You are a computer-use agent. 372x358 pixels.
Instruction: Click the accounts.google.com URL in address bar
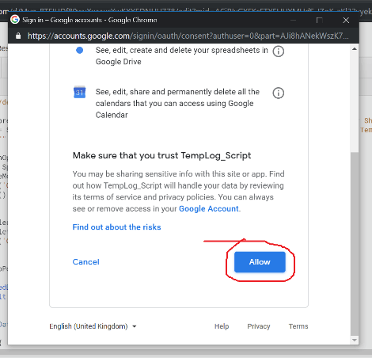pos(188,36)
